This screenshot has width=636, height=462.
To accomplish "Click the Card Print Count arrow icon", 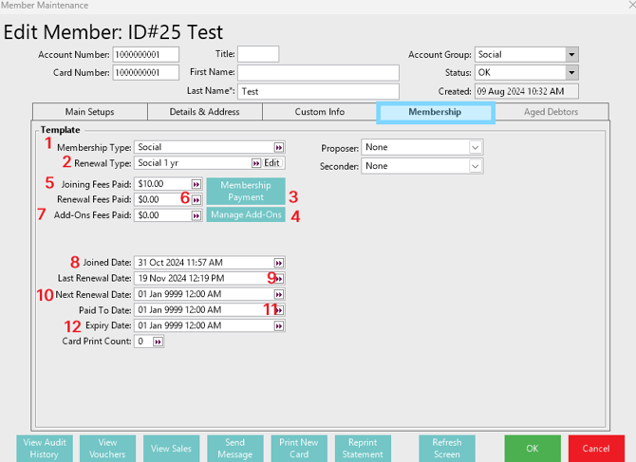I will click(x=158, y=342).
